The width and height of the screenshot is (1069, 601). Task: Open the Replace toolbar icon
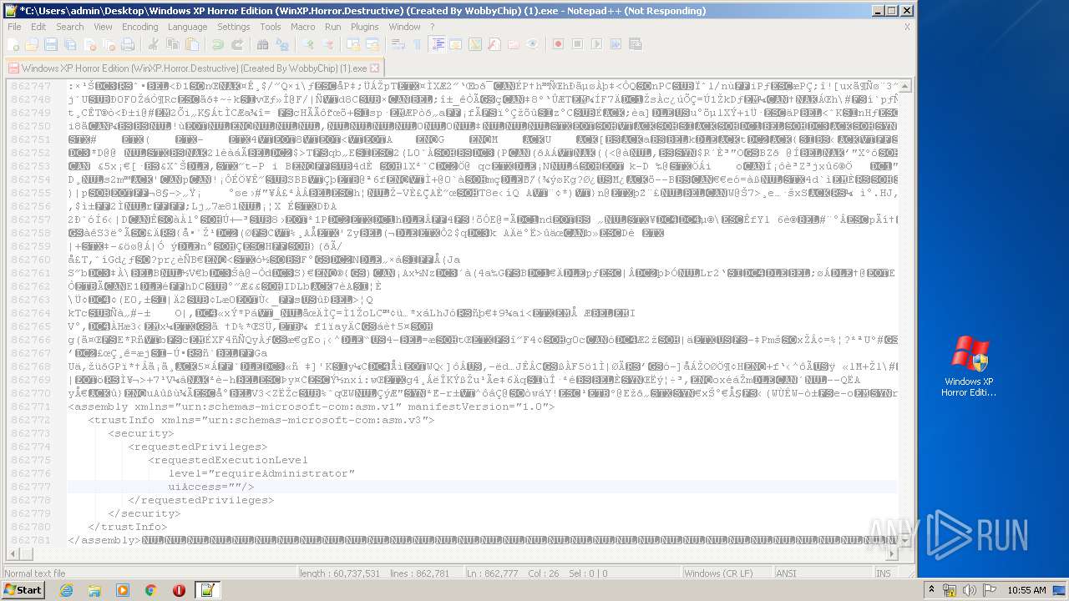point(282,44)
